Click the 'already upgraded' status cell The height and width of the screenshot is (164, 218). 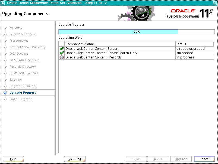[x=194, y=49]
